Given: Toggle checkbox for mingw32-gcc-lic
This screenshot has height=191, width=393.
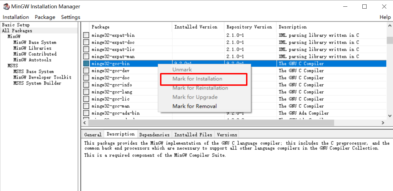Looking at the screenshot, I should pyautogui.click(x=86, y=99).
